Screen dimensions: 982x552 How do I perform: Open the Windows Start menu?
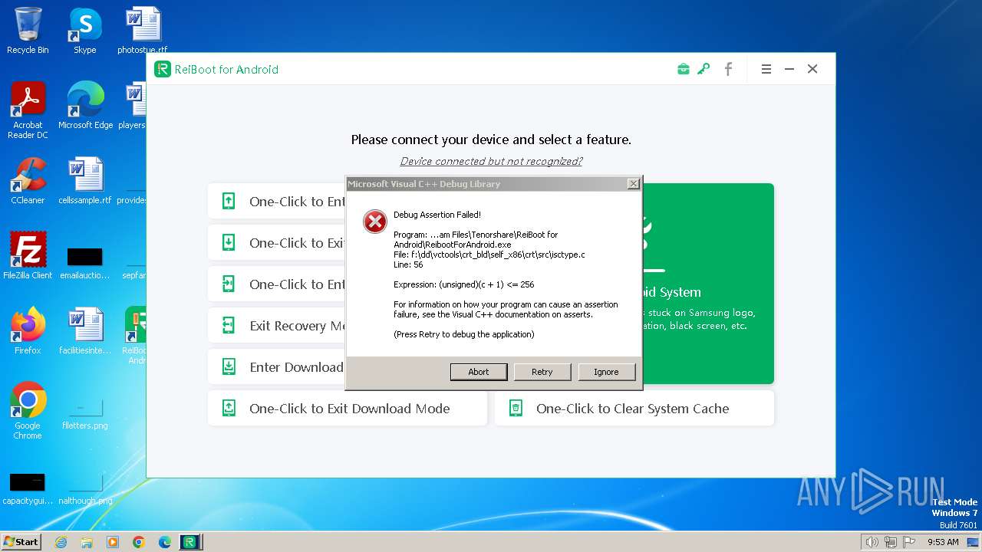(21, 541)
